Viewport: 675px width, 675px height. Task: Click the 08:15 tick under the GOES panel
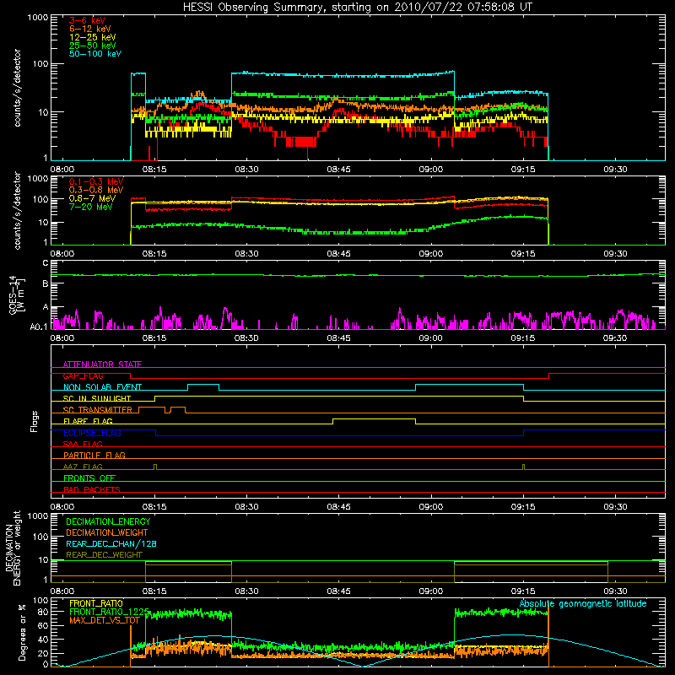point(154,338)
